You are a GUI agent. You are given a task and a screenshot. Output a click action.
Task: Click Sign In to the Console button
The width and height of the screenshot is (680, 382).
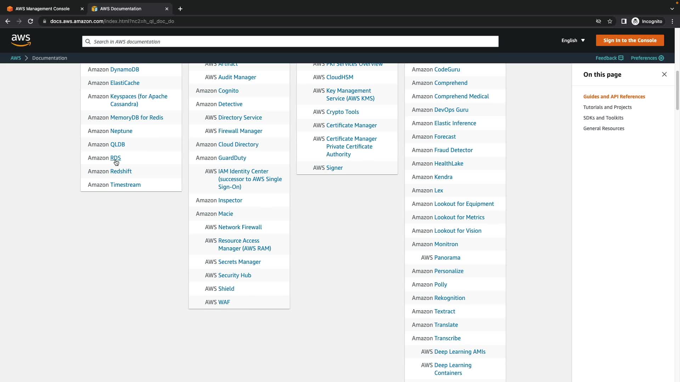[x=630, y=40]
